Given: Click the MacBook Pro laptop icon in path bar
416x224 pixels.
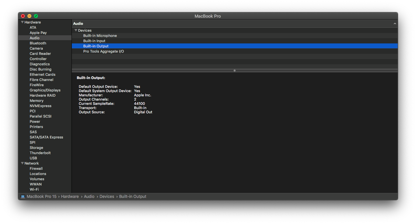Looking at the screenshot, I should [23, 197].
